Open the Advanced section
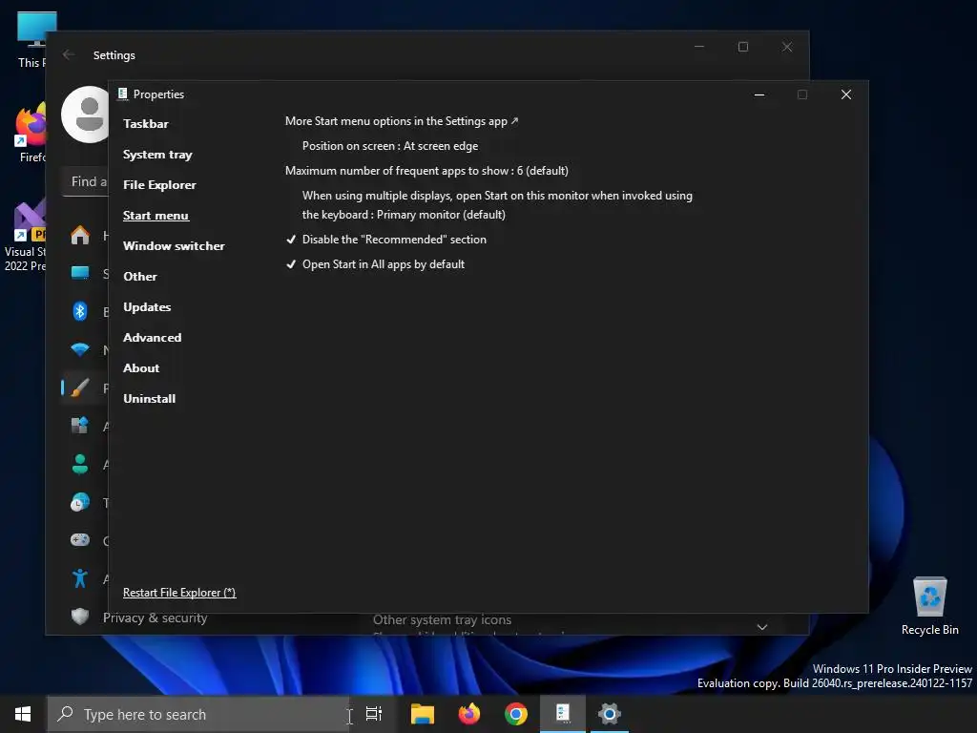The image size is (977, 733). (152, 338)
